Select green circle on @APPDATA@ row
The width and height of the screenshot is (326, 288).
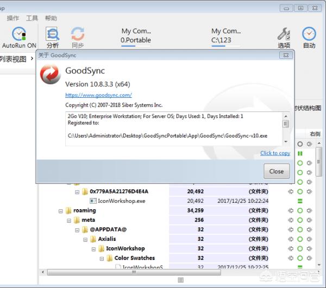[300, 229]
